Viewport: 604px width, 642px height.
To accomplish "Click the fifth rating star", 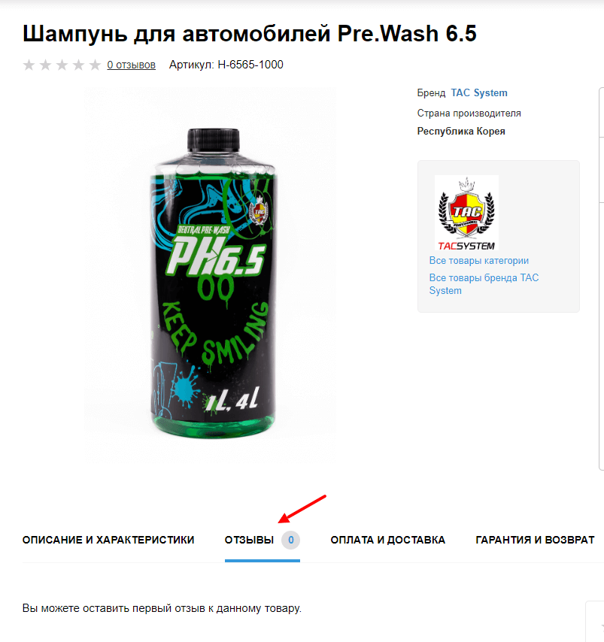I will (95, 65).
